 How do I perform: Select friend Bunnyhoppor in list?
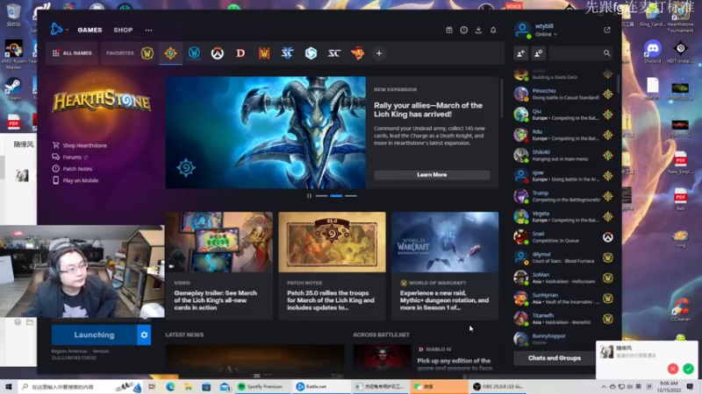[563, 339]
